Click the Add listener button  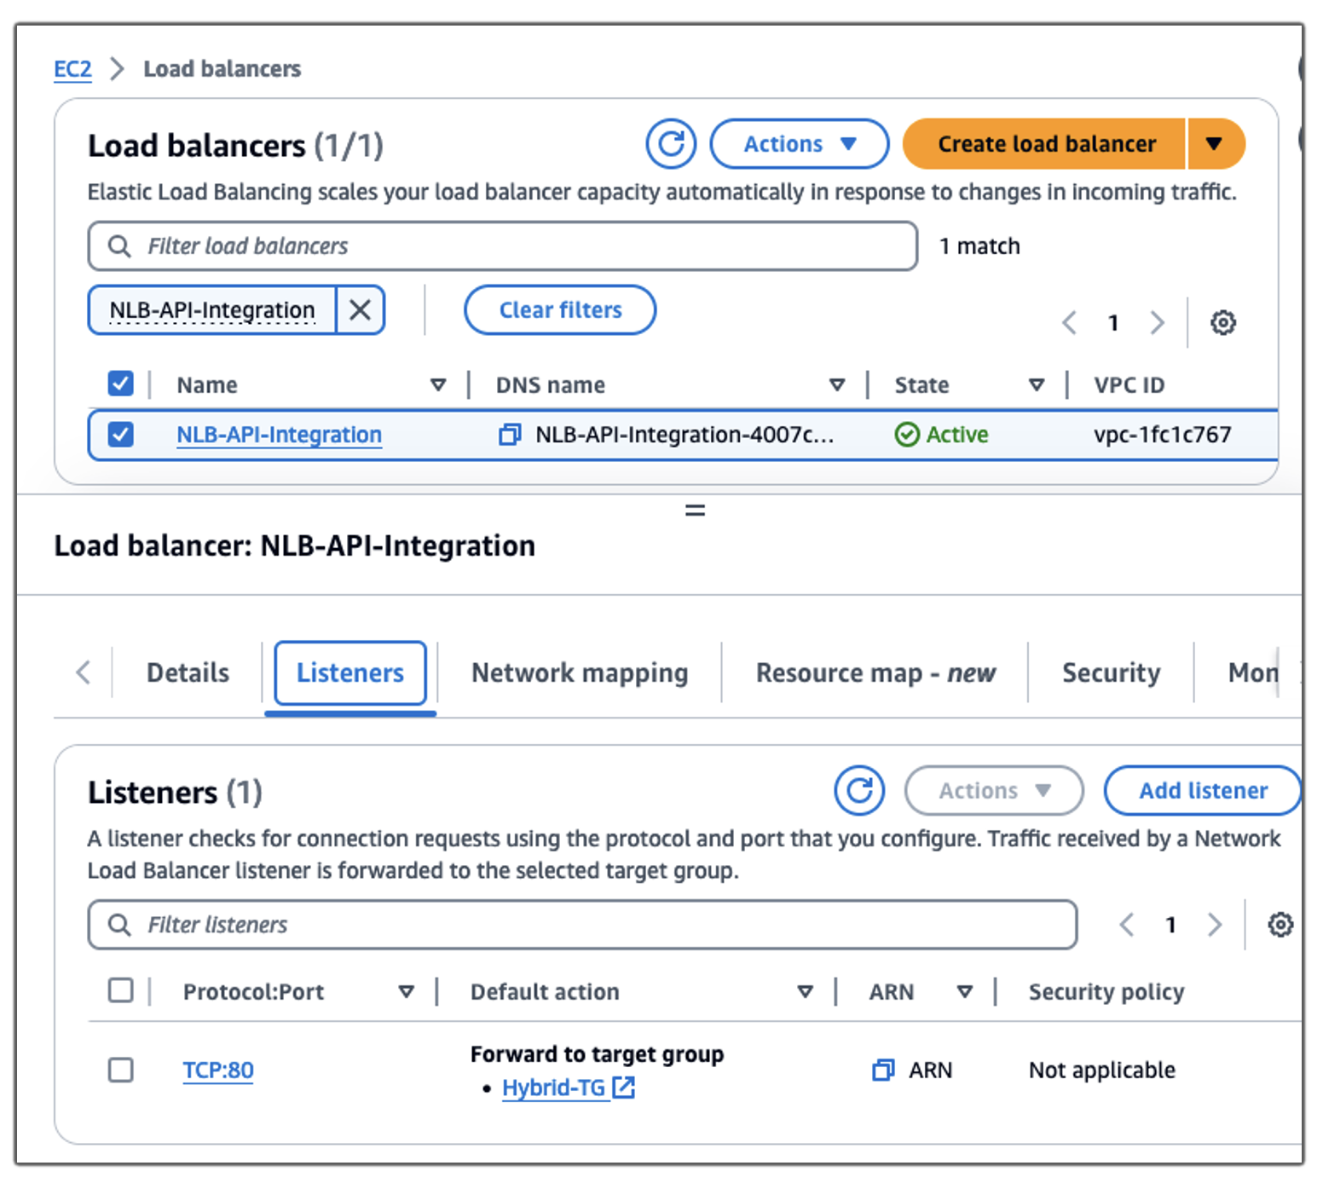point(1203,791)
